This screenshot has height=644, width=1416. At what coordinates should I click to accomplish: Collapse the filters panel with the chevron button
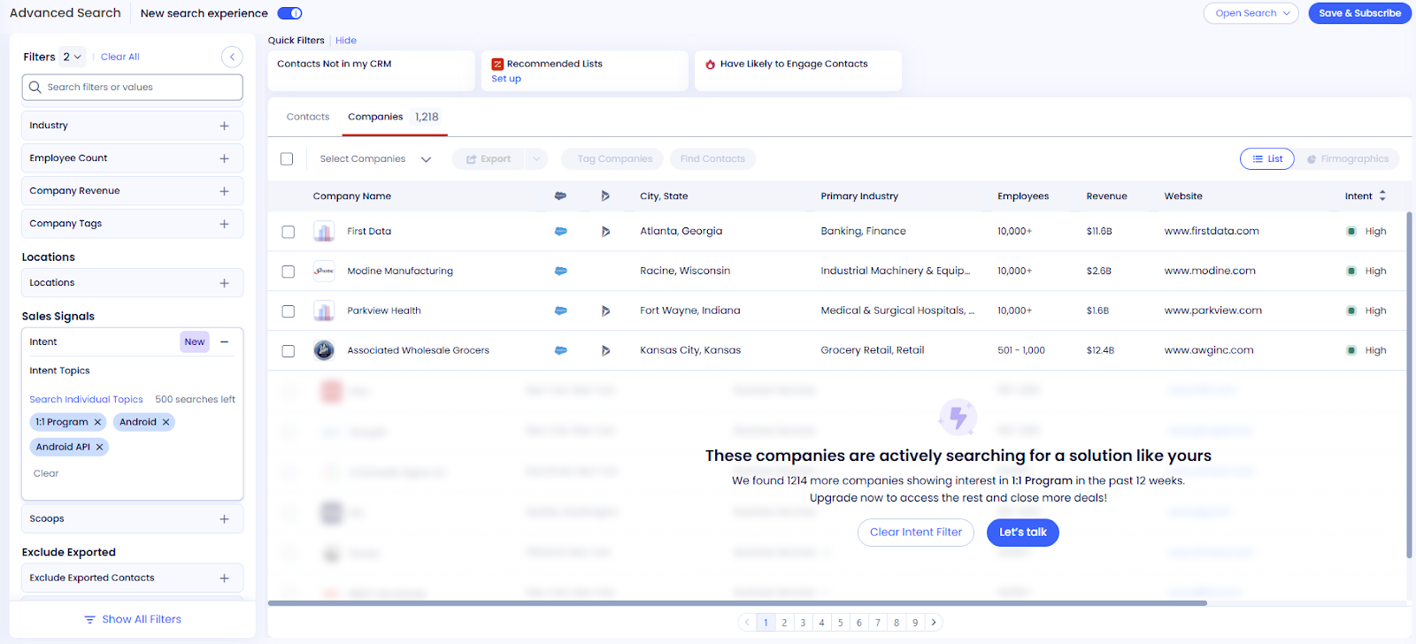pos(232,57)
